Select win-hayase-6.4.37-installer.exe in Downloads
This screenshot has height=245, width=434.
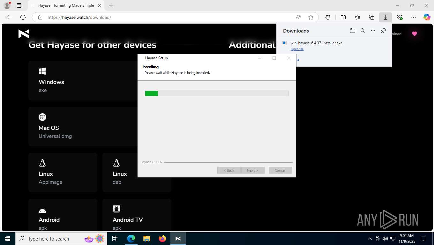click(x=316, y=43)
